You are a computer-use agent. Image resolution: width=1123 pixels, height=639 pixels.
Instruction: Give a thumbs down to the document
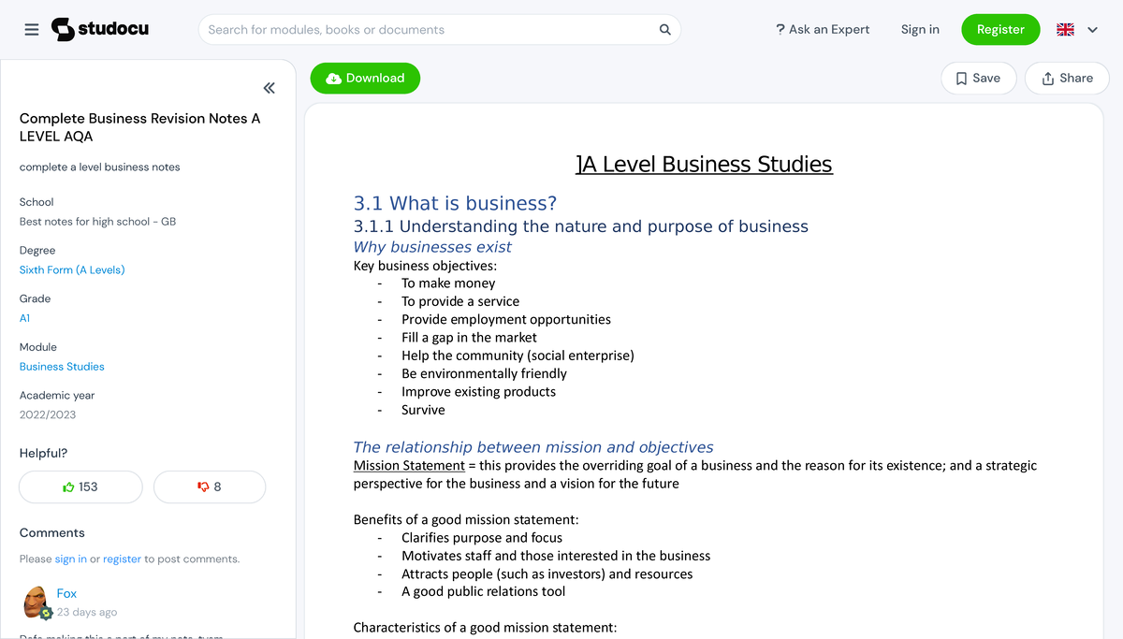tap(210, 487)
